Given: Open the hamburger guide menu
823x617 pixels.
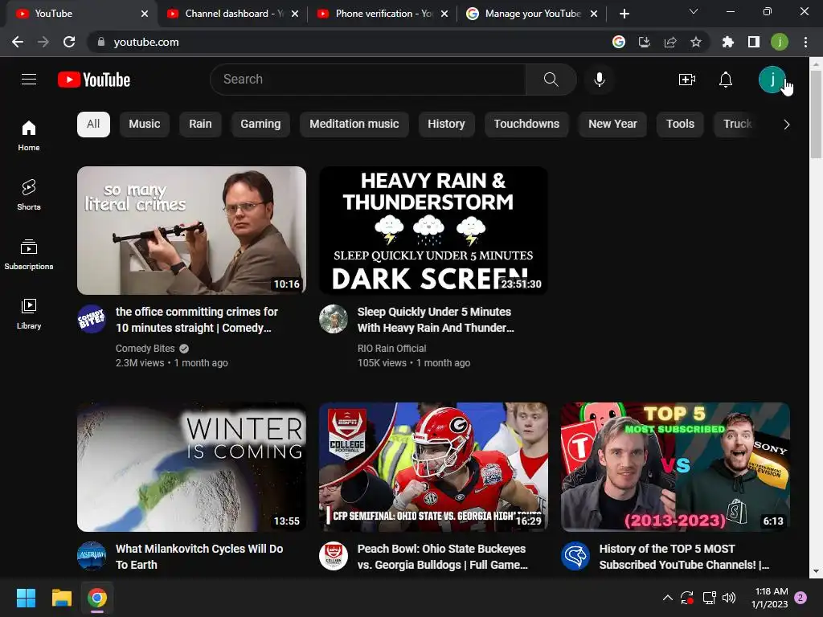Looking at the screenshot, I should (29, 80).
